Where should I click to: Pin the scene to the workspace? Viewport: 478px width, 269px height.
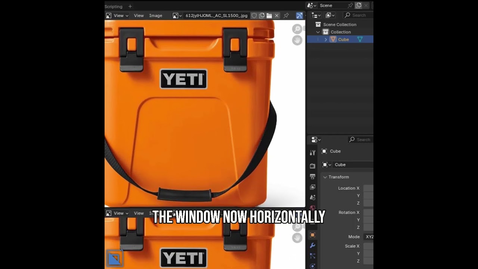point(350,6)
